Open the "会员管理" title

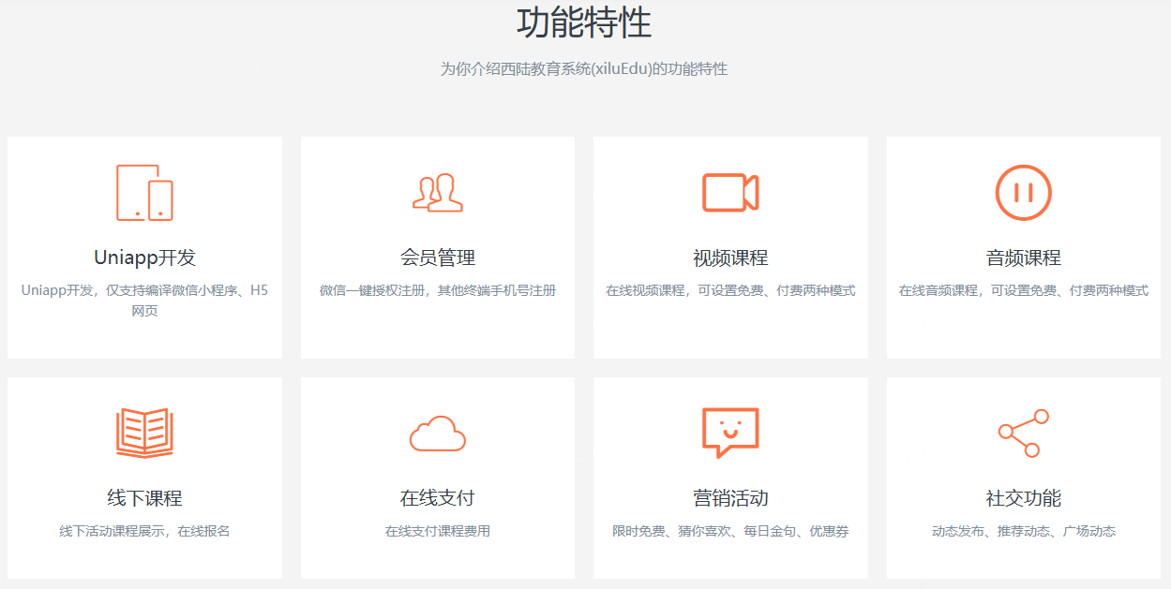point(438,258)
